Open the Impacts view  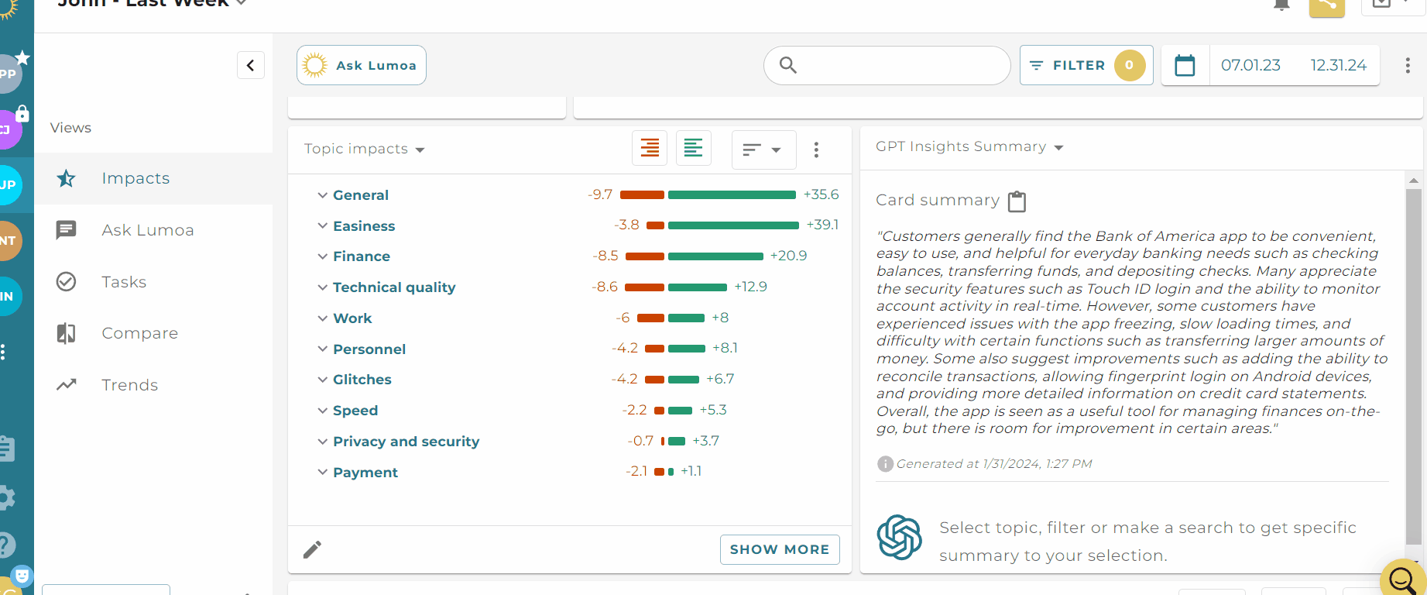[x=153, y=179]
